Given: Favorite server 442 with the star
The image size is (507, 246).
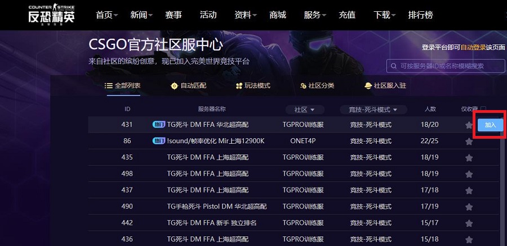Looking at the screenshot, I should [469, 223].
